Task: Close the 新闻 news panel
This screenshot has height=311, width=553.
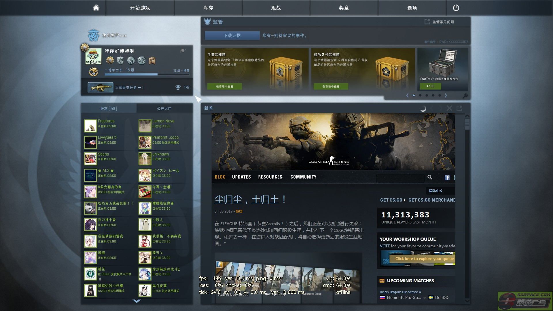Action: [x=449, y=108]
